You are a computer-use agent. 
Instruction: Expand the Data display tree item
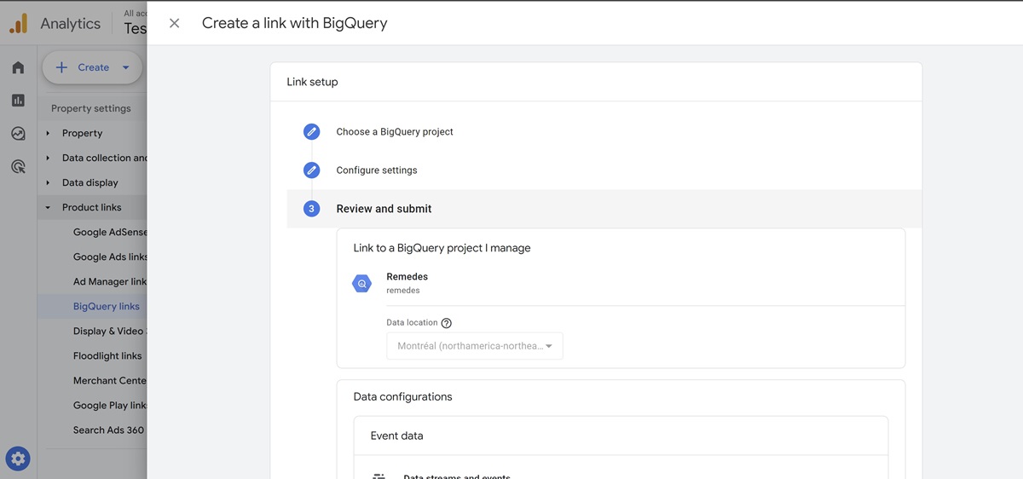pos(48,182)
